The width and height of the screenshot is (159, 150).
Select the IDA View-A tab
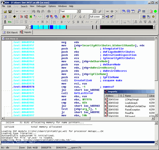point(10,32)
